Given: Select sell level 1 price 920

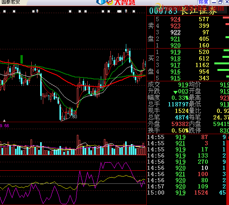Looking at the screenshot, I should tap(175, 45).
